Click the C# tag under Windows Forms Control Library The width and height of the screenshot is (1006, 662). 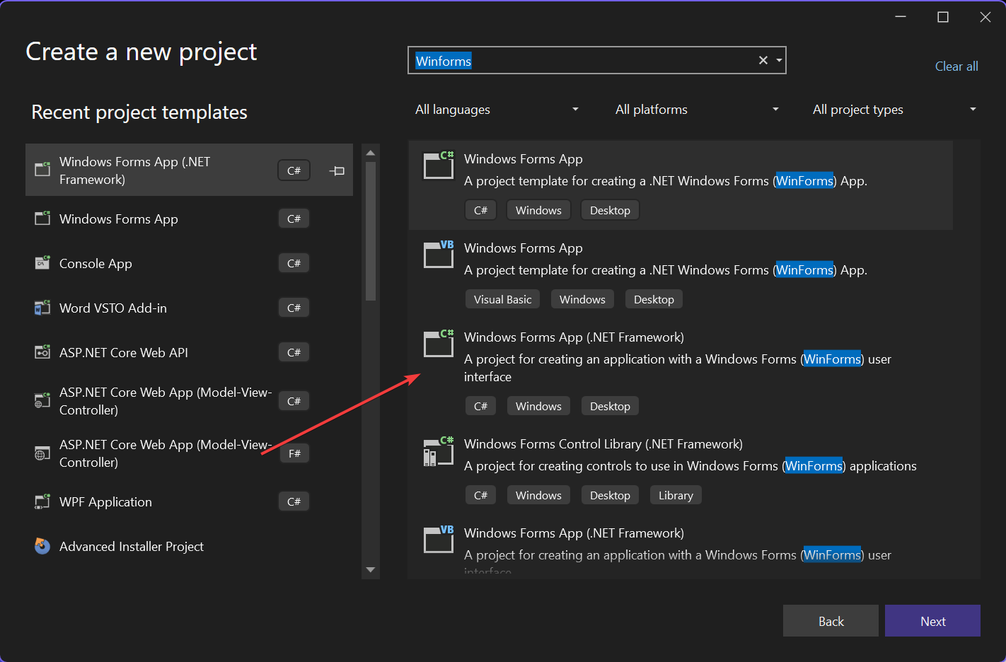coord(480,495)
